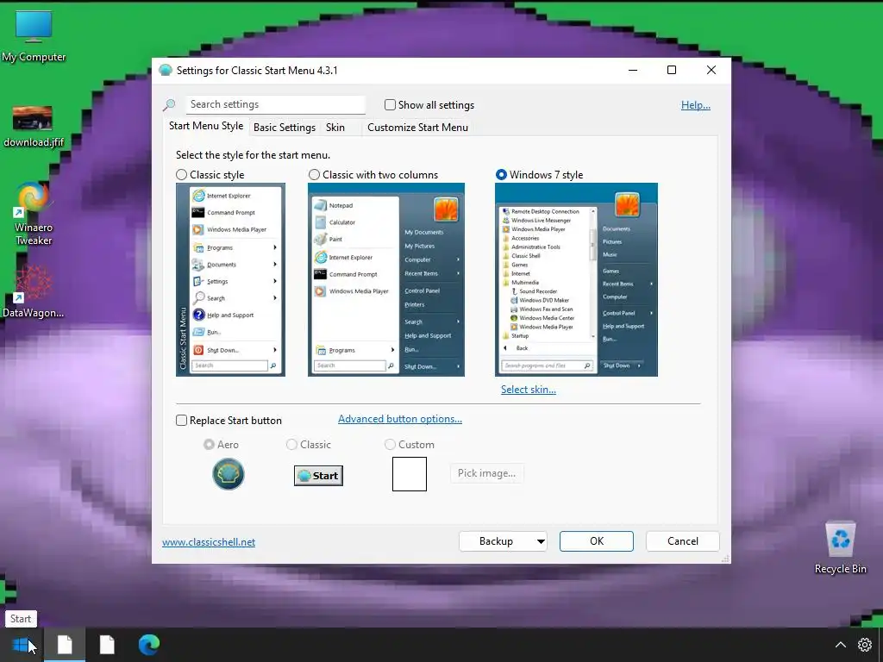This screenshot has width=883, height=662.
Task: Click the Classic Start button image
Action: coord(318,476)
